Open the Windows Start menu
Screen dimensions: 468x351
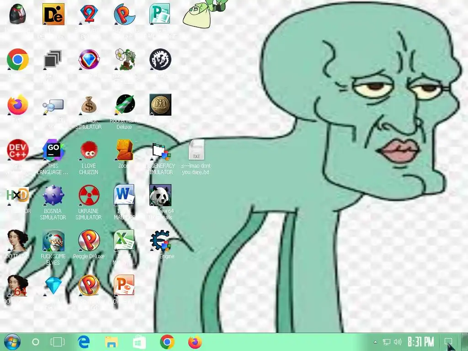point(12,342)
